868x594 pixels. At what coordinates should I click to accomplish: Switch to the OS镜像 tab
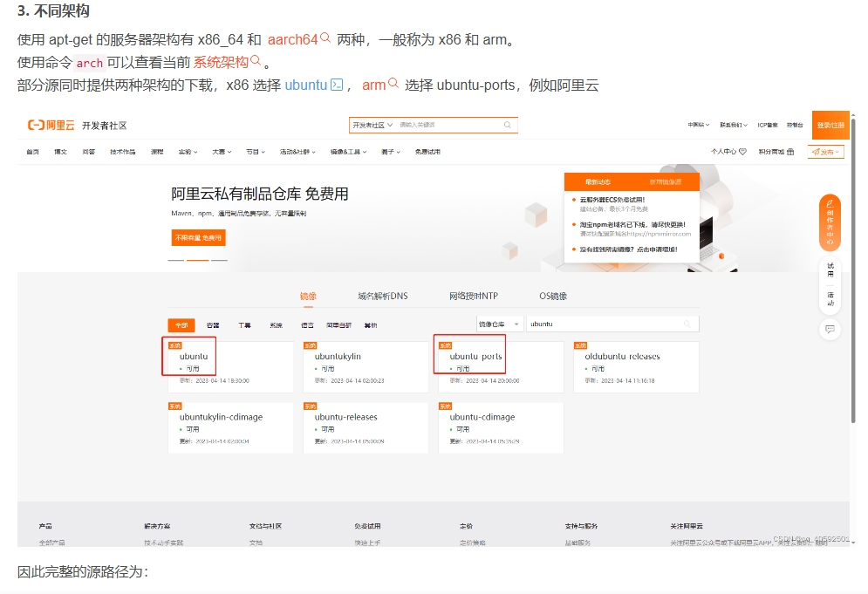tap(553, 297)
